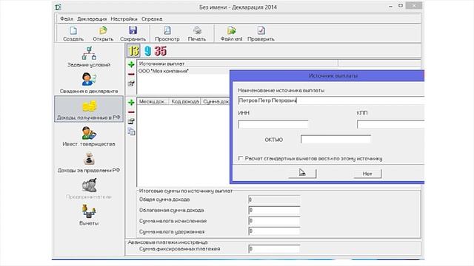Viewport: 474px width, 266px height.
Task: Confirm the dialog with Да button
Action: 302,174
